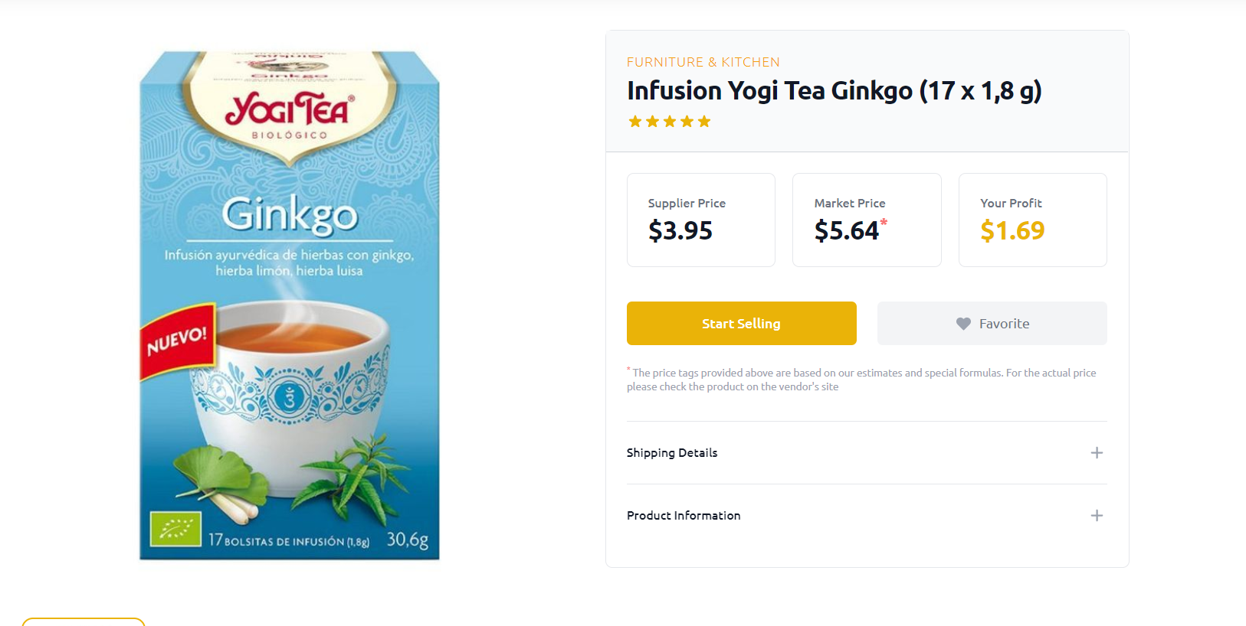Click the red asterisk next to Market Price
Screen dimensions: 1246x626
884,222
